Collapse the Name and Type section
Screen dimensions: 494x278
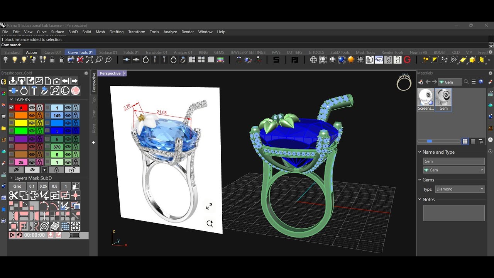coord(420,152)
